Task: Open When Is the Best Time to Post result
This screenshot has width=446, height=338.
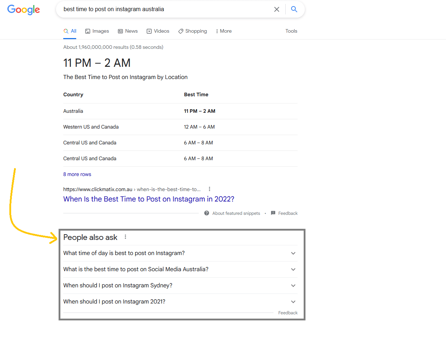Action: pos(149,199)
